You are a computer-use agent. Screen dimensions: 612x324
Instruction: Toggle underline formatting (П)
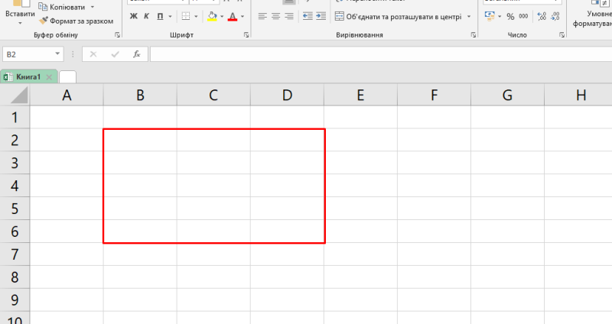coord(160,16)
